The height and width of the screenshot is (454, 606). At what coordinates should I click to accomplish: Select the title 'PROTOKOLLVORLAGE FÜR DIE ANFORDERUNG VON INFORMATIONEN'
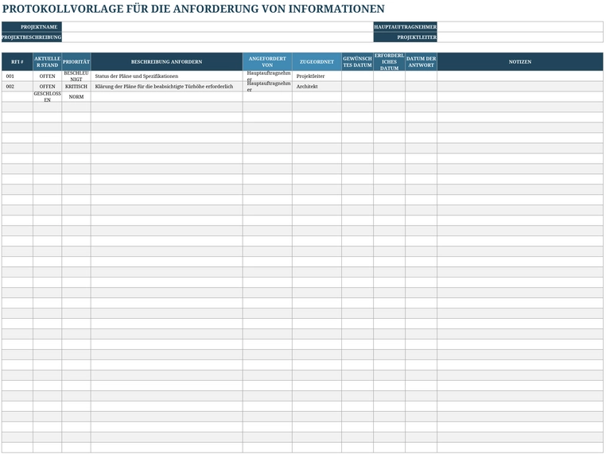point(193,9)
